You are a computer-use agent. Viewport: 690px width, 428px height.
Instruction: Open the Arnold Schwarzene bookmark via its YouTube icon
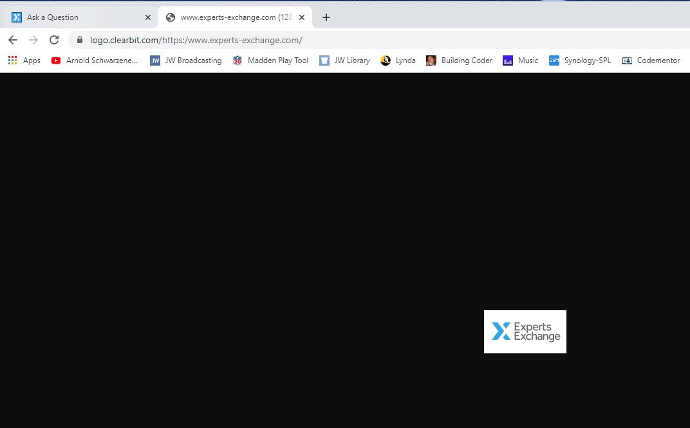(x=56, y=60)
